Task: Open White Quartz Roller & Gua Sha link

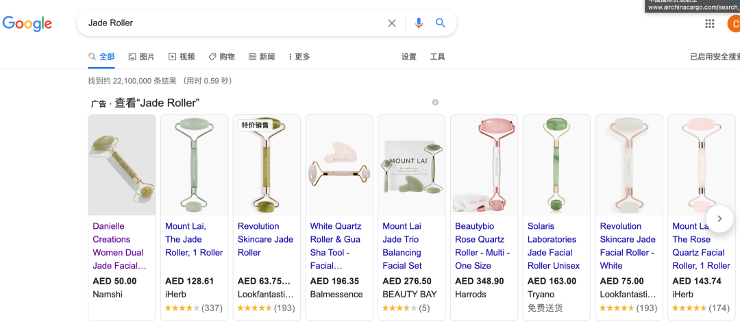Action: (x=336, y=246)
